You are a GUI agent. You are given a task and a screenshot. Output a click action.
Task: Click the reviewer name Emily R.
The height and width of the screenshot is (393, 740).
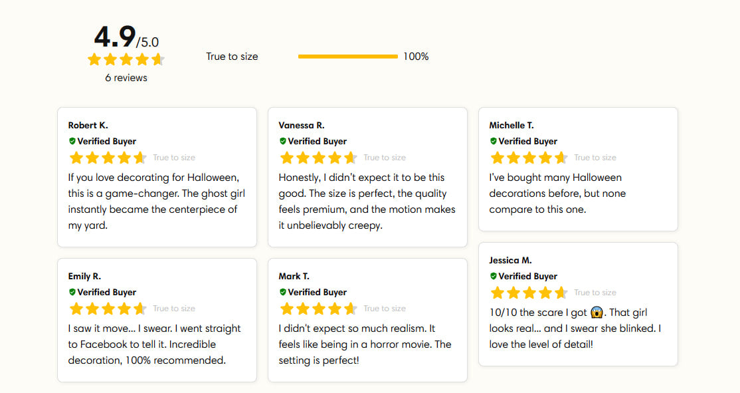click(x=84, y=277)
